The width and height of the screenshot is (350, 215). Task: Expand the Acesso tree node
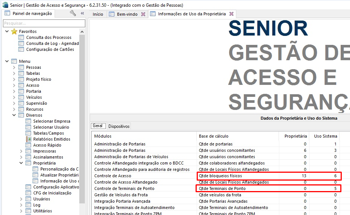pyautogui.click(x=14, y=85)
